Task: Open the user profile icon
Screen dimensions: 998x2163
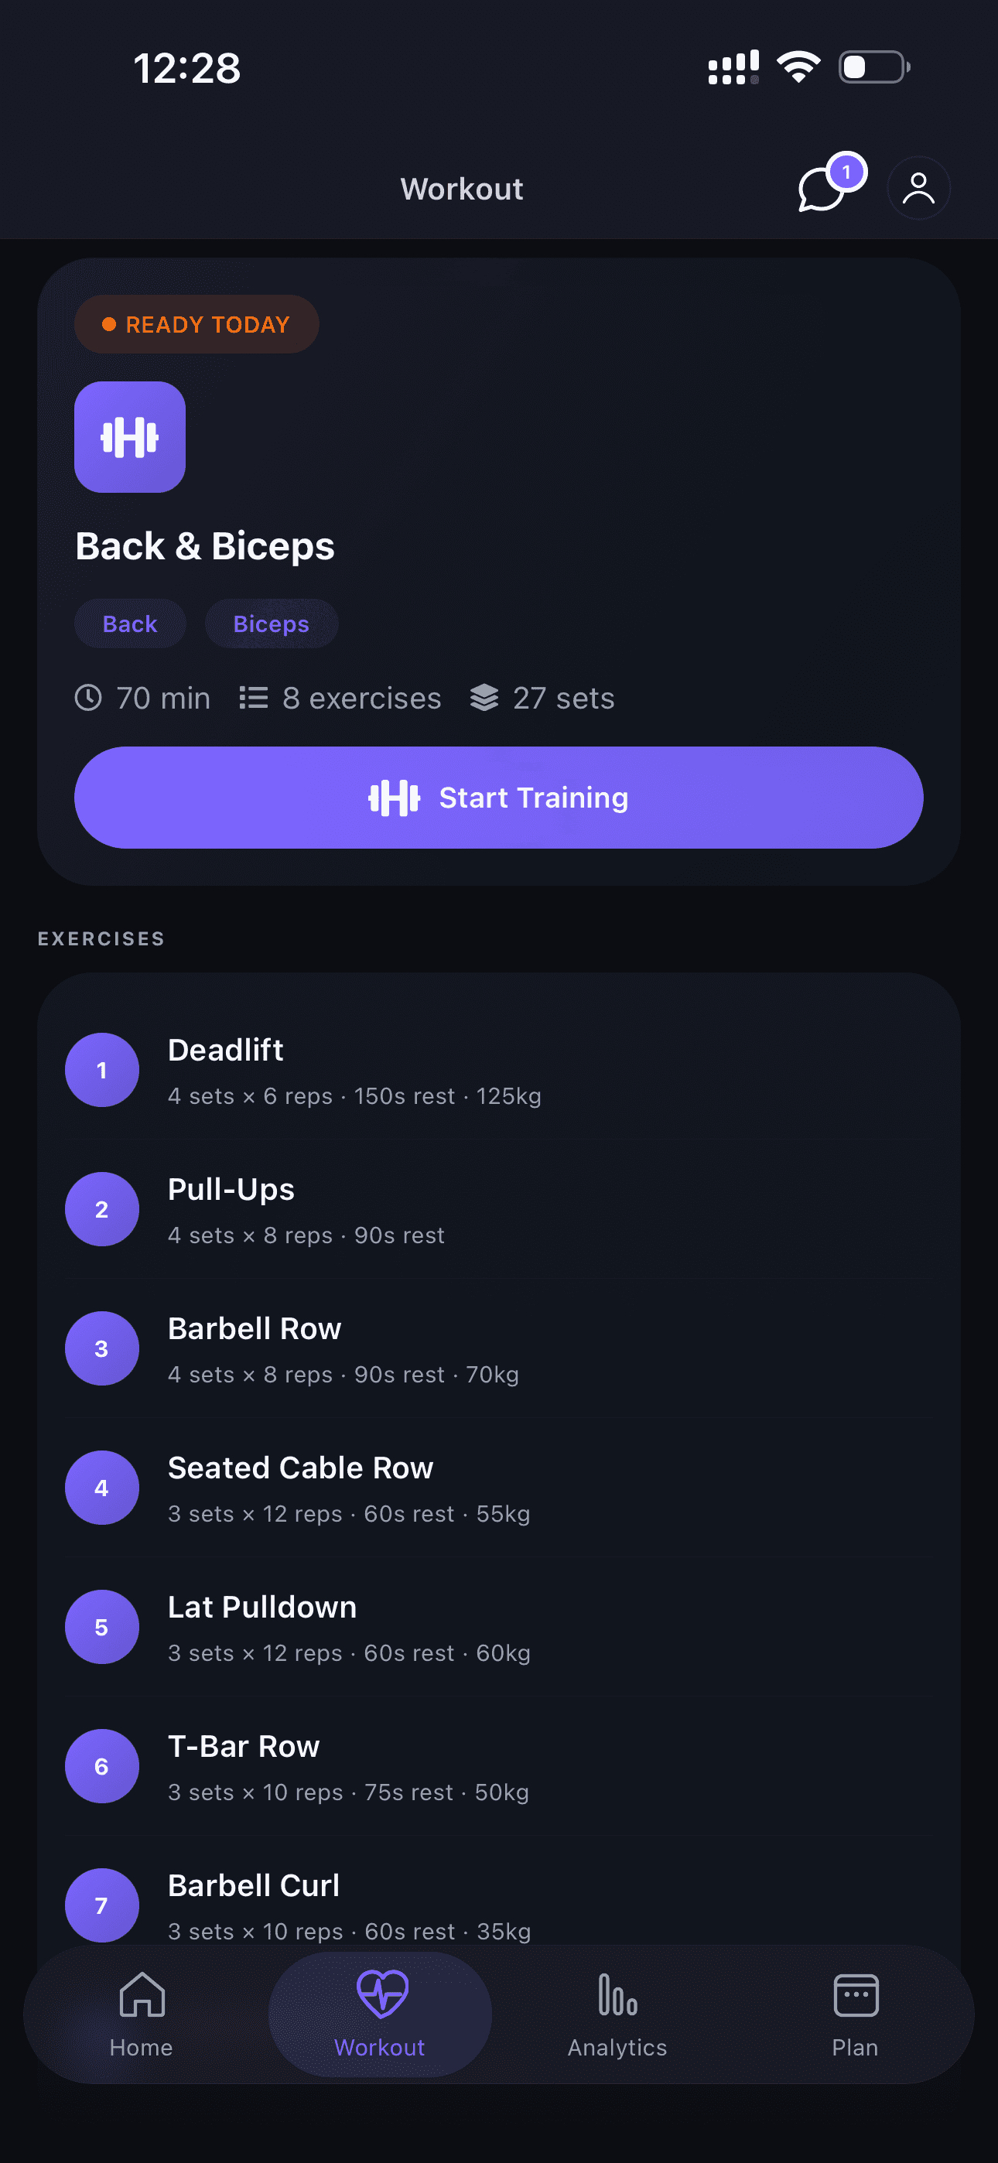Action: [x=918, y=188]
